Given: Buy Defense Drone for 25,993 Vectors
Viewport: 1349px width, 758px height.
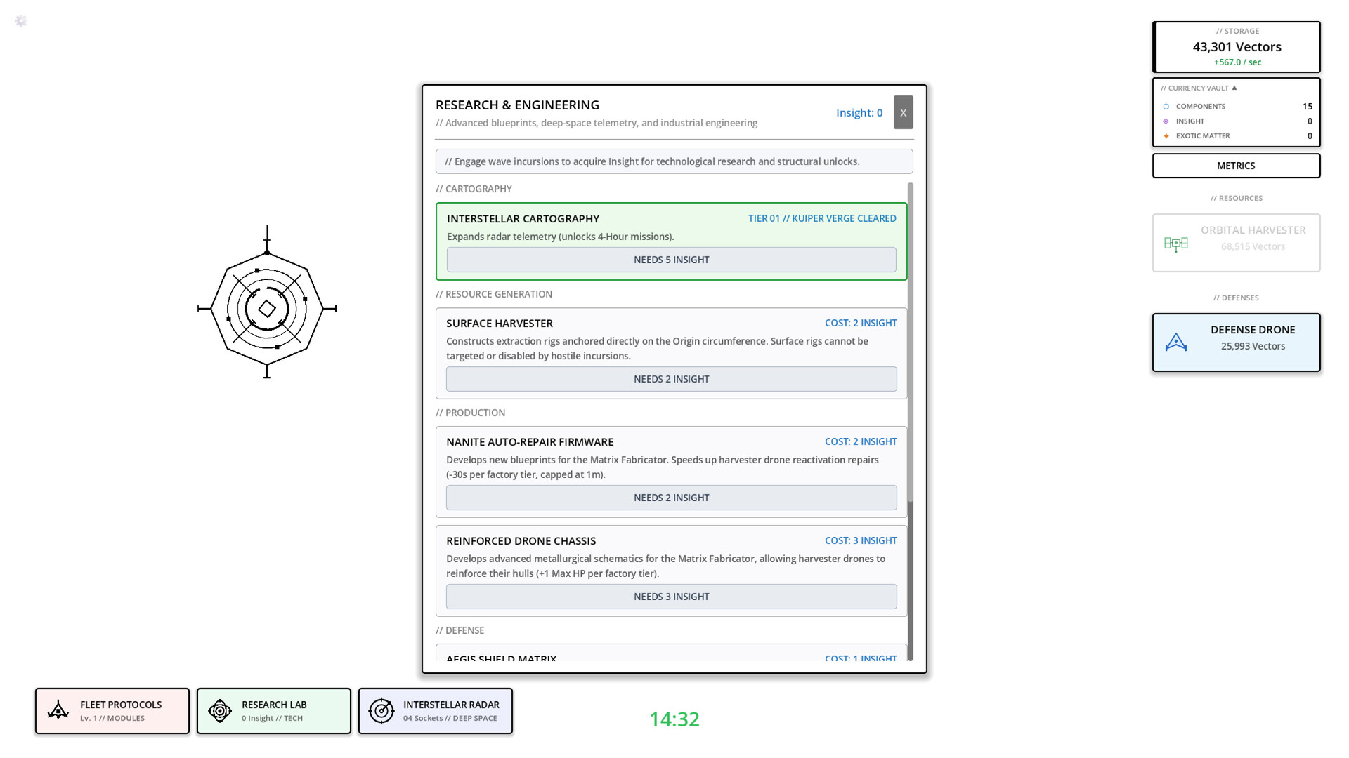Looking at the screenshot, I should 1236,343.
